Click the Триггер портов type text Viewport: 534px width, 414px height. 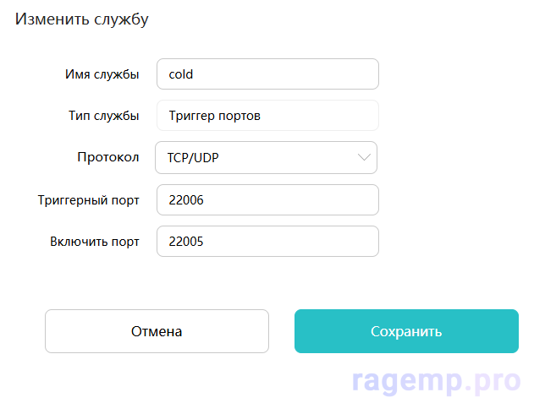214,116
